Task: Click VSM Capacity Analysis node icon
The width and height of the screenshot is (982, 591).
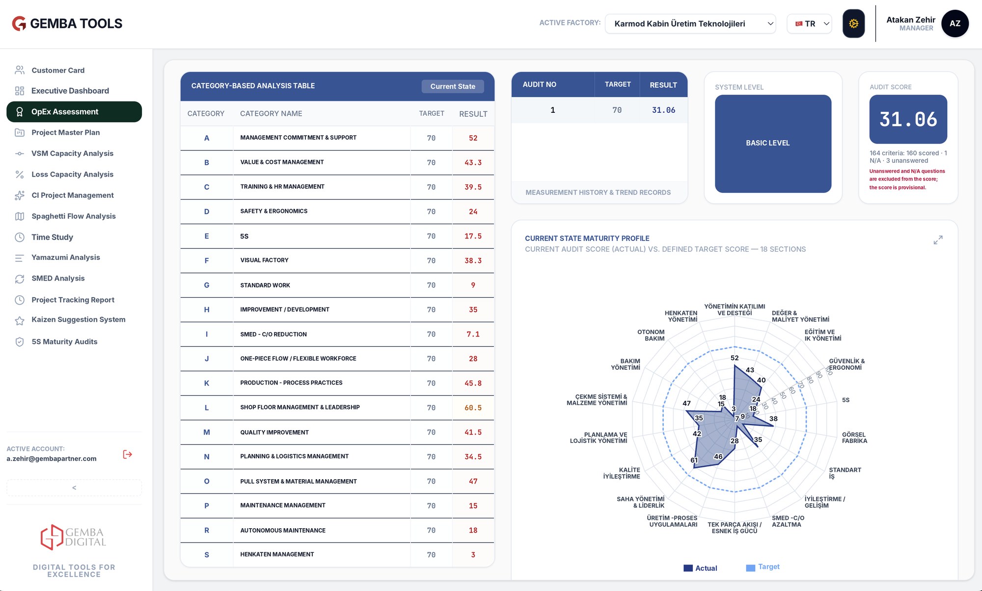Action: (20, 154)
